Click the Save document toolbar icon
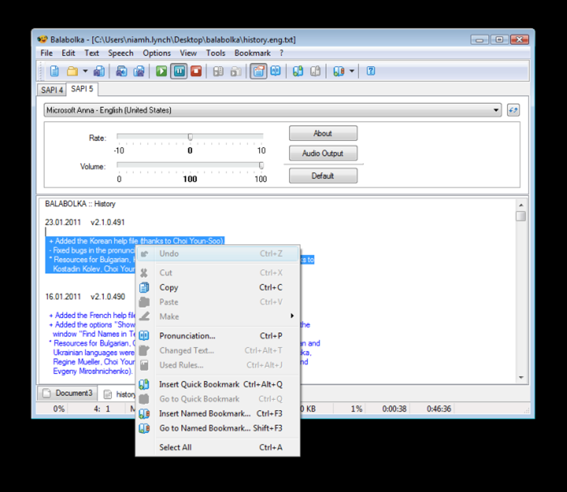The image size is (567, 492). pos(99,71)
